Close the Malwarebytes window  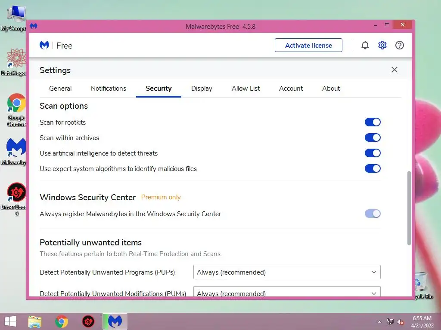(403, 24)
